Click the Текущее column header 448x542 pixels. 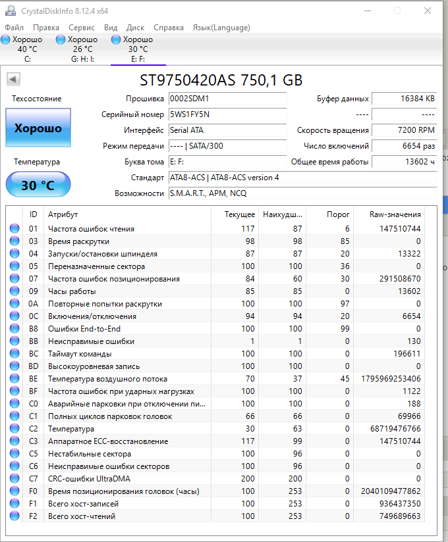click(x=235, y=214)
